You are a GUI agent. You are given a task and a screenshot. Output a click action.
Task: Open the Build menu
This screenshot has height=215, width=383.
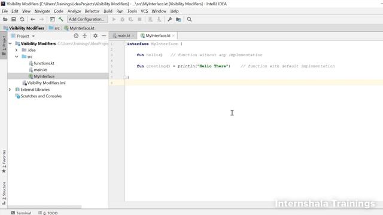108,11
